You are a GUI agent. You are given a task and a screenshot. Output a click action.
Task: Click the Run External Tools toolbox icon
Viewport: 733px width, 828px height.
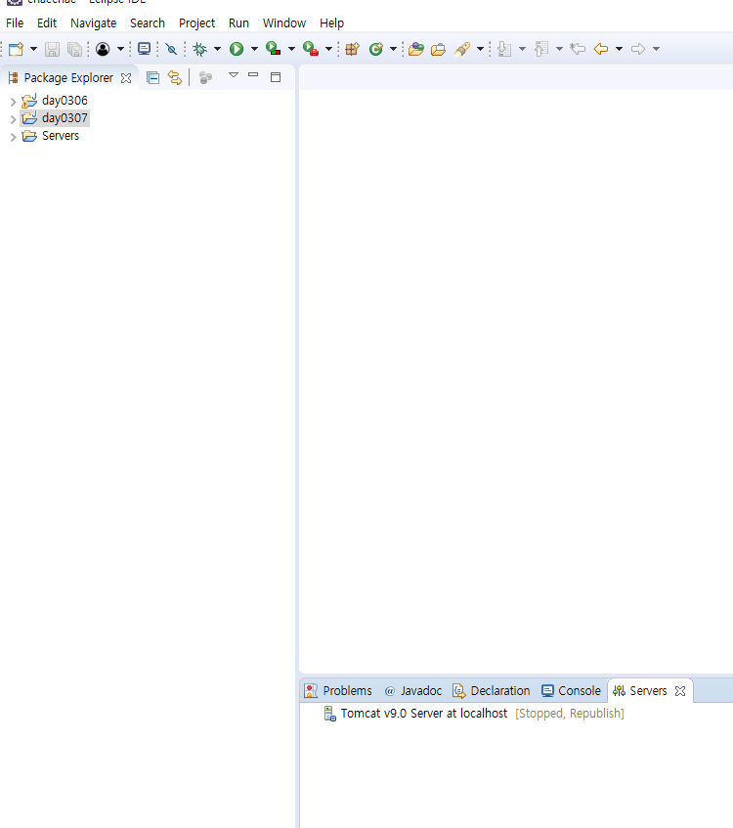pyautogui.click(x=311, y=49)
